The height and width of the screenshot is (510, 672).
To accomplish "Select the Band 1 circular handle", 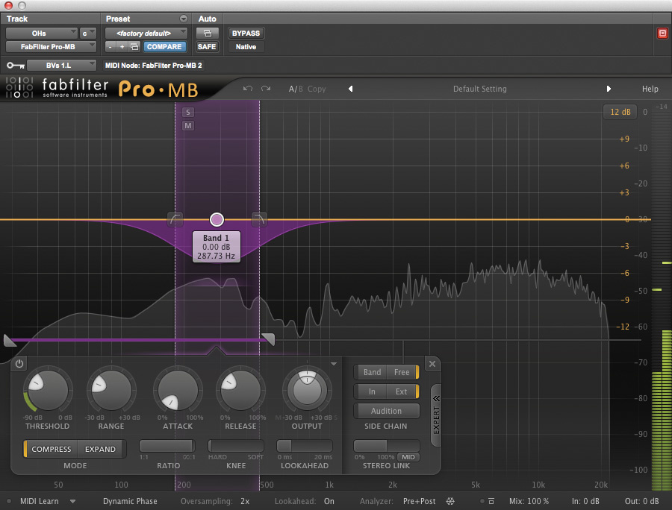I will (x=217, y=219).
